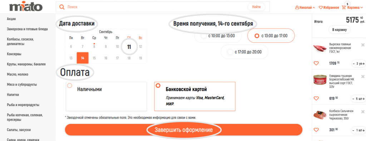The image size is (366, 141).
Task: Decrease quantity of Колбаса Сальчичон
Action: click(x=354, y=130)
